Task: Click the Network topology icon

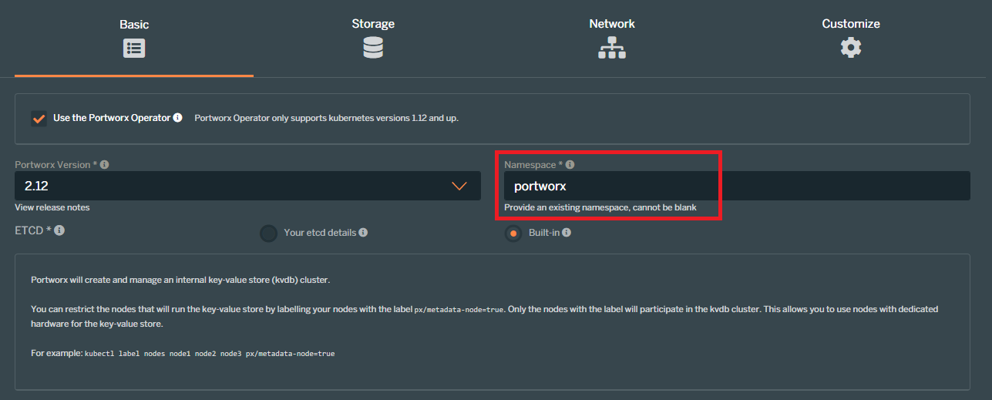Action: click(612, 48)
